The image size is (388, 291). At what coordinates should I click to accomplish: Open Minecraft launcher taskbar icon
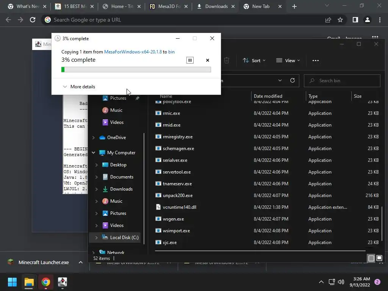(x=63, y=282)
